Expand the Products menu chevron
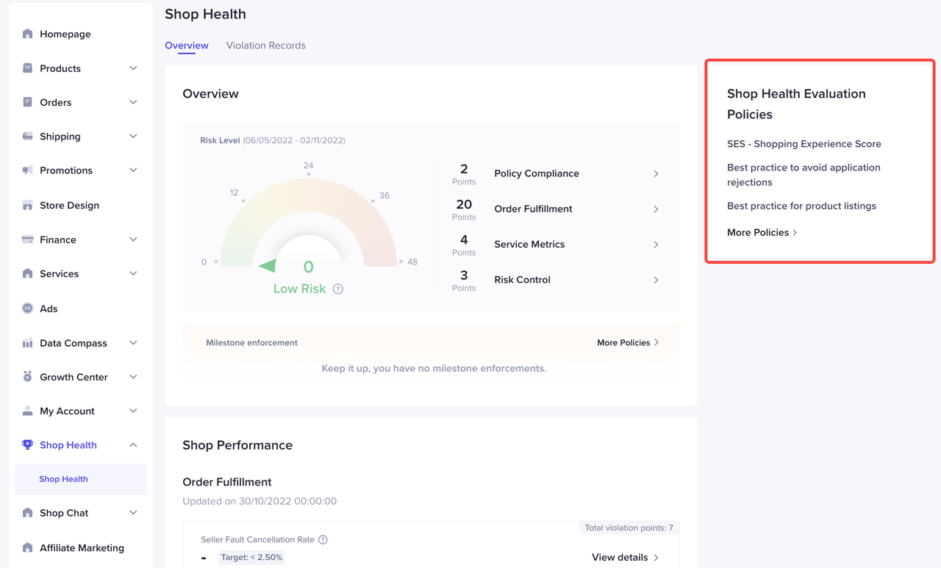Image resolution: width=941 pixels, height=568 pixels. (x=133, y=68)
